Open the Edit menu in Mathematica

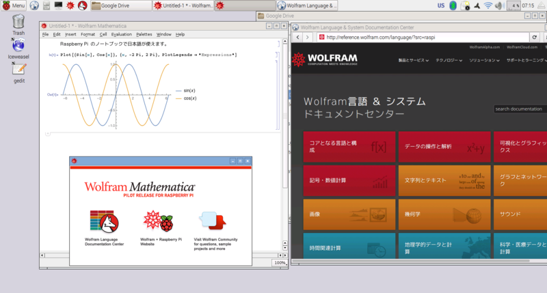tap(57, 34)
